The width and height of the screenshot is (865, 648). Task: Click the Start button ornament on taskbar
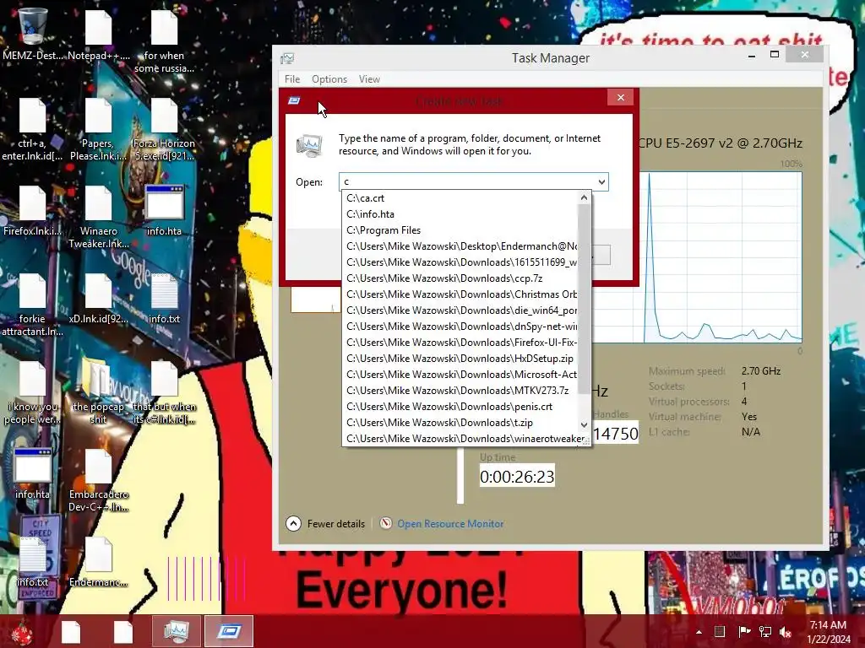22,631
